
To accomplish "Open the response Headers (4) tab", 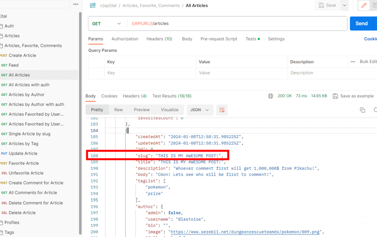I will click(x=135, y=96).
